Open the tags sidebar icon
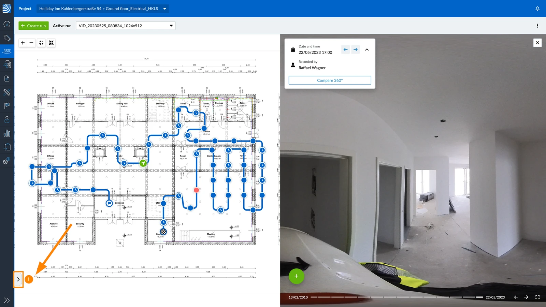The height and width of the screenshot is (307, 546). [x=7, y=38]
